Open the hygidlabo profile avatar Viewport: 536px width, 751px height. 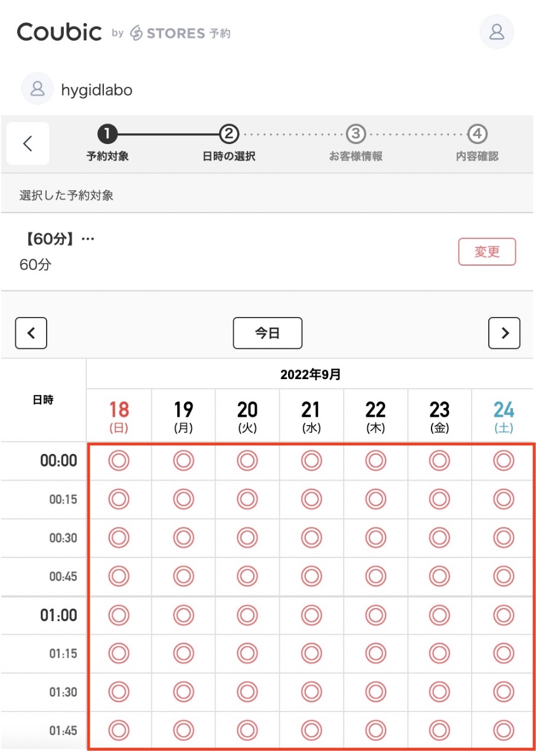[x=37, y=89]
